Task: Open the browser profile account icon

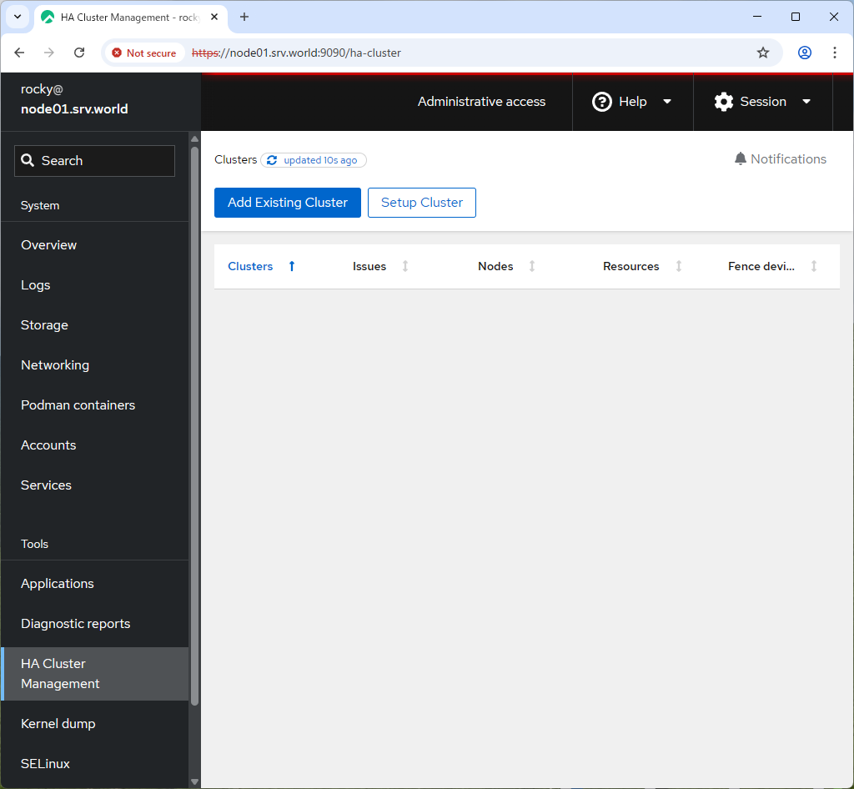Action: click(804, 52)
